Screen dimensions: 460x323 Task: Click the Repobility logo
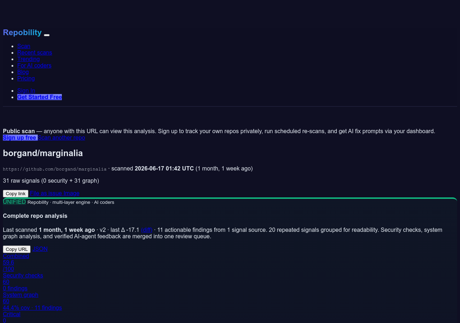[22, 32]
